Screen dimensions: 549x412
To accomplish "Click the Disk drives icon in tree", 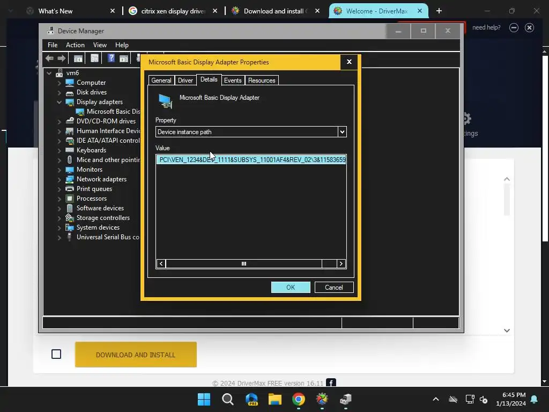I will click(x=70, y=92).
